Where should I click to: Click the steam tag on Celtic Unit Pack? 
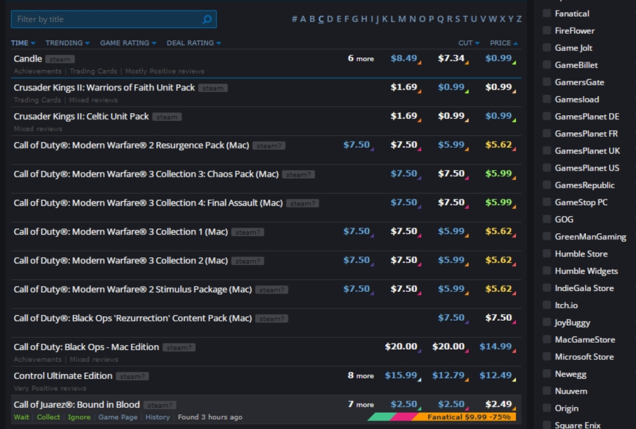coord(167,117)
